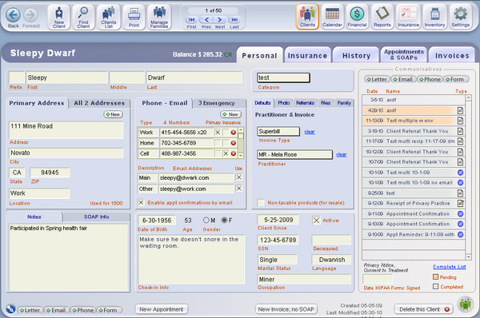Open the Financial module
Viewport: 480px width, 318px height.
(x=357, y=17)
